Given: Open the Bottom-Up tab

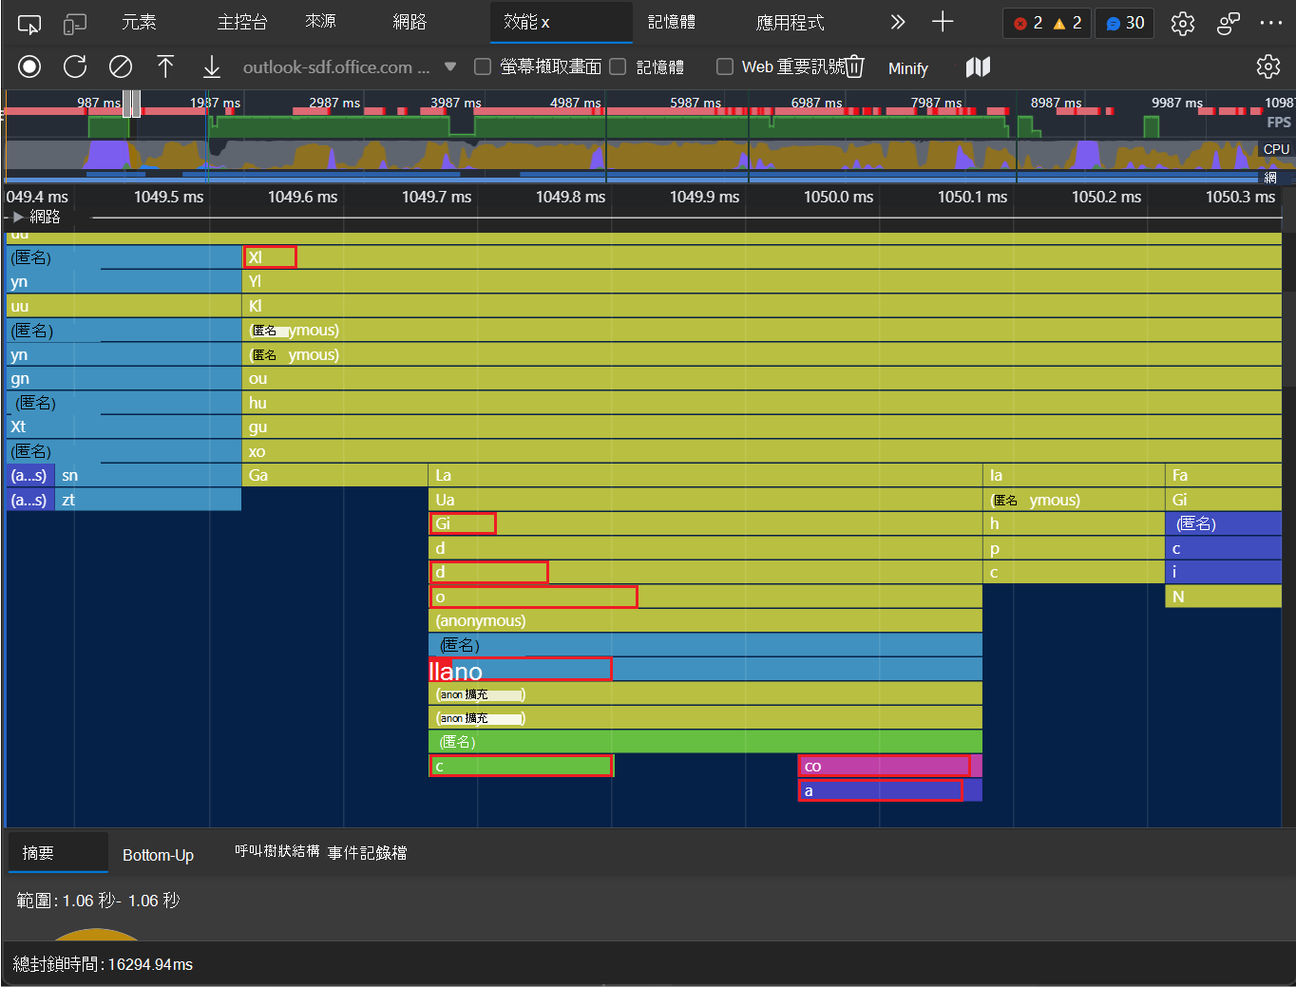Looking at the screenshot, I should point(158,855).
